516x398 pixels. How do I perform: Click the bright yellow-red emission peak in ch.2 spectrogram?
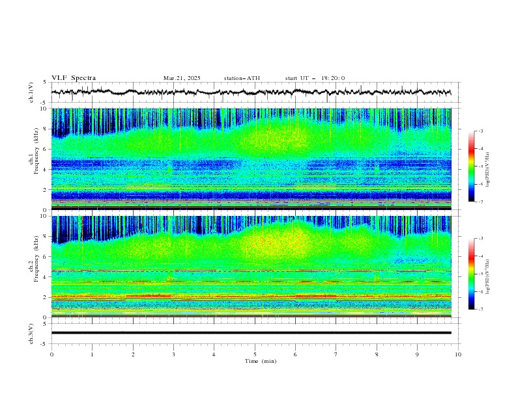pyautogui.click(x=279, y=245)
